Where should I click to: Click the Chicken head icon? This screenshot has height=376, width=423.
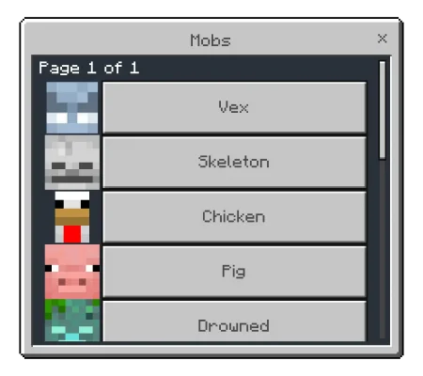(72, 217)
